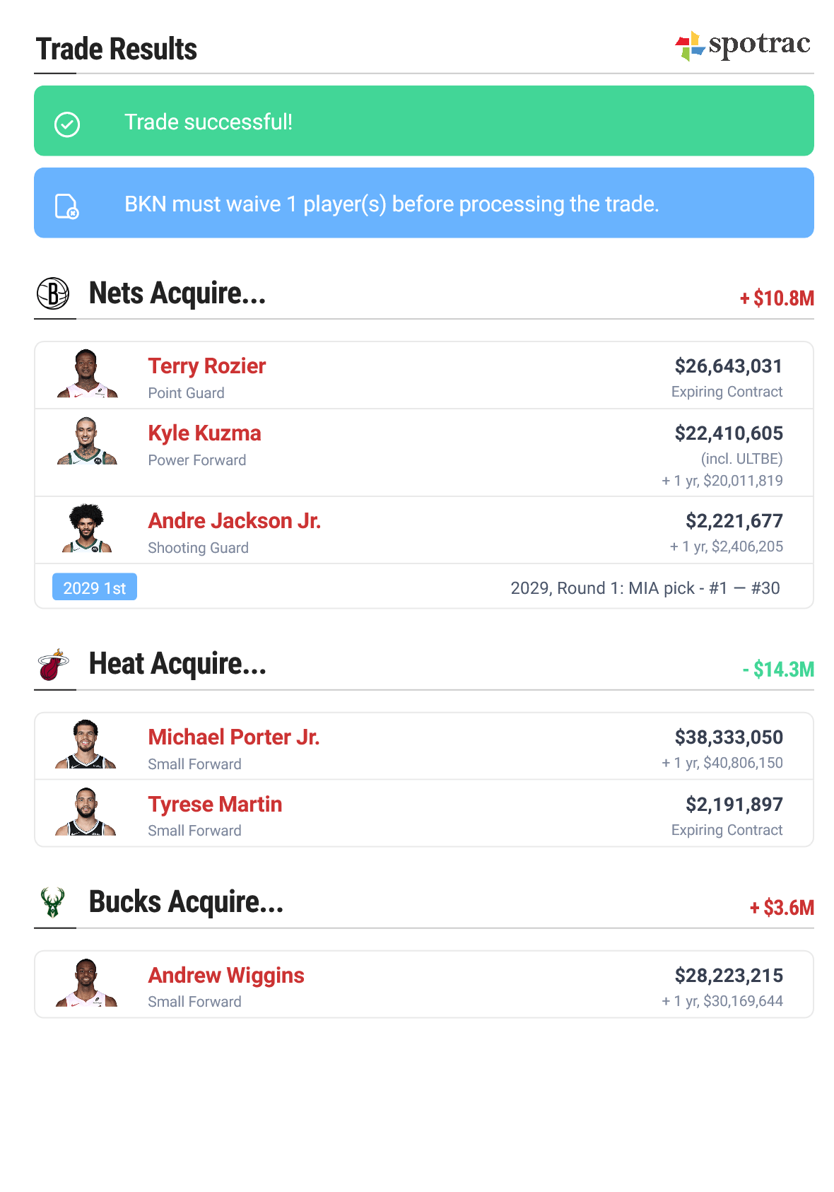The width and height of the screenshot is (834, 1192).
Task: Click the Brooklyn Nets team logo
Action: 53,293
